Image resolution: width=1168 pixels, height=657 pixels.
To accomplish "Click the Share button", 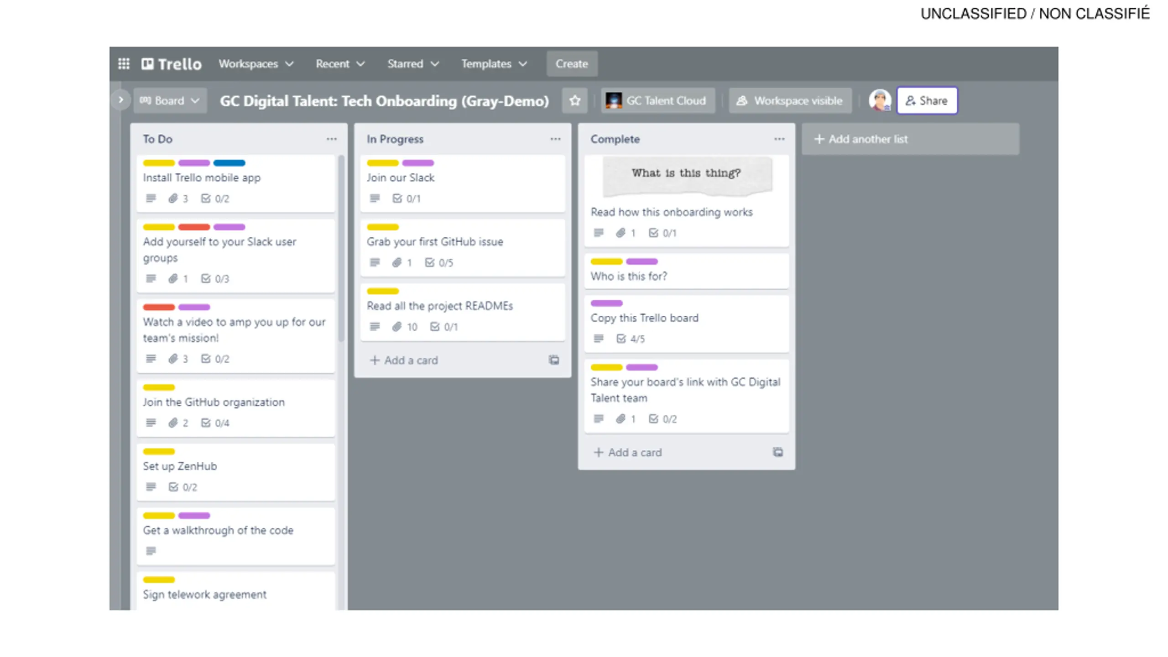I will (x=927, y=100).
